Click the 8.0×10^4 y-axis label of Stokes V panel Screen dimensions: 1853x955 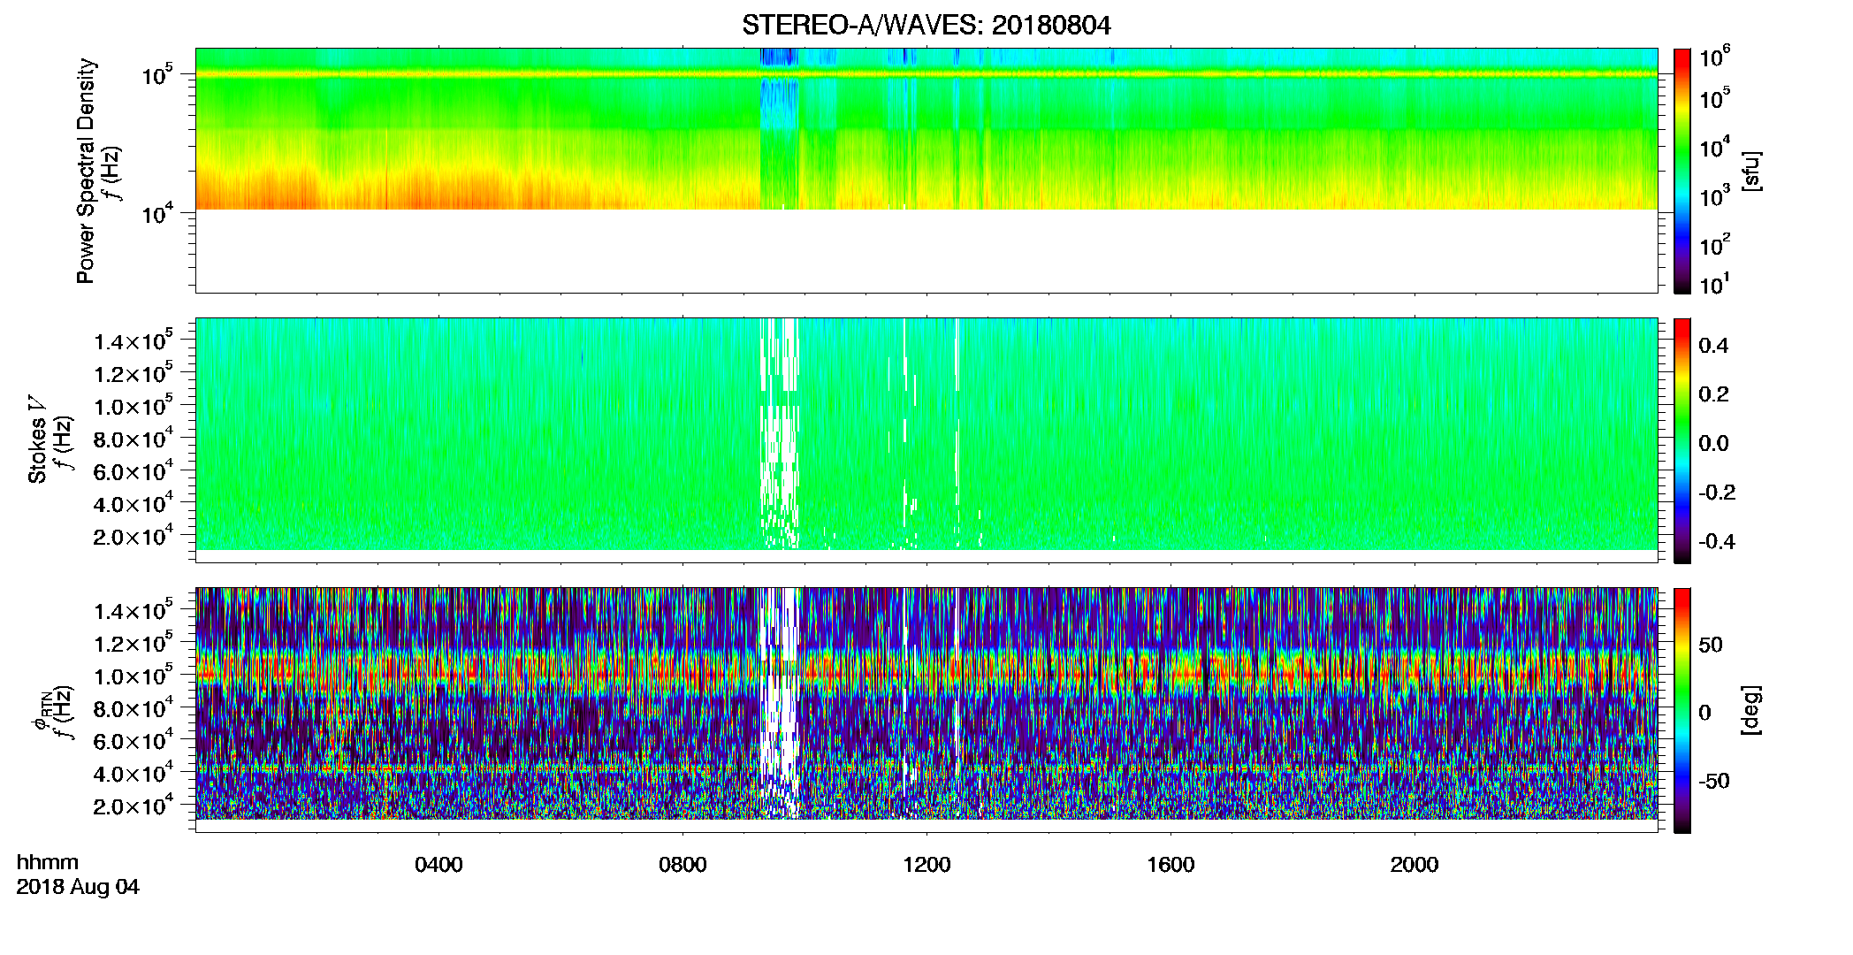134,437
